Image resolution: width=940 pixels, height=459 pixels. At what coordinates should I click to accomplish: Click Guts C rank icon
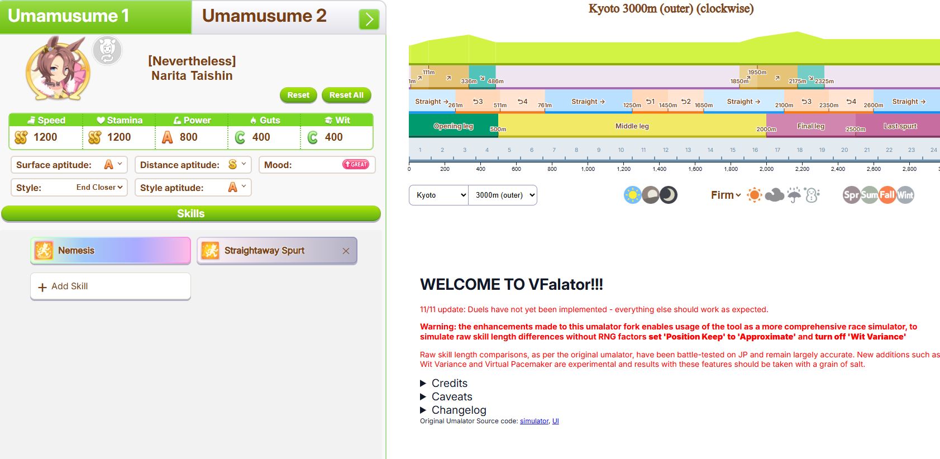[240, 137]
